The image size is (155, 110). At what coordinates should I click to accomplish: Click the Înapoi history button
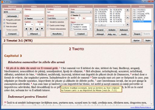(x=137, y=34)
